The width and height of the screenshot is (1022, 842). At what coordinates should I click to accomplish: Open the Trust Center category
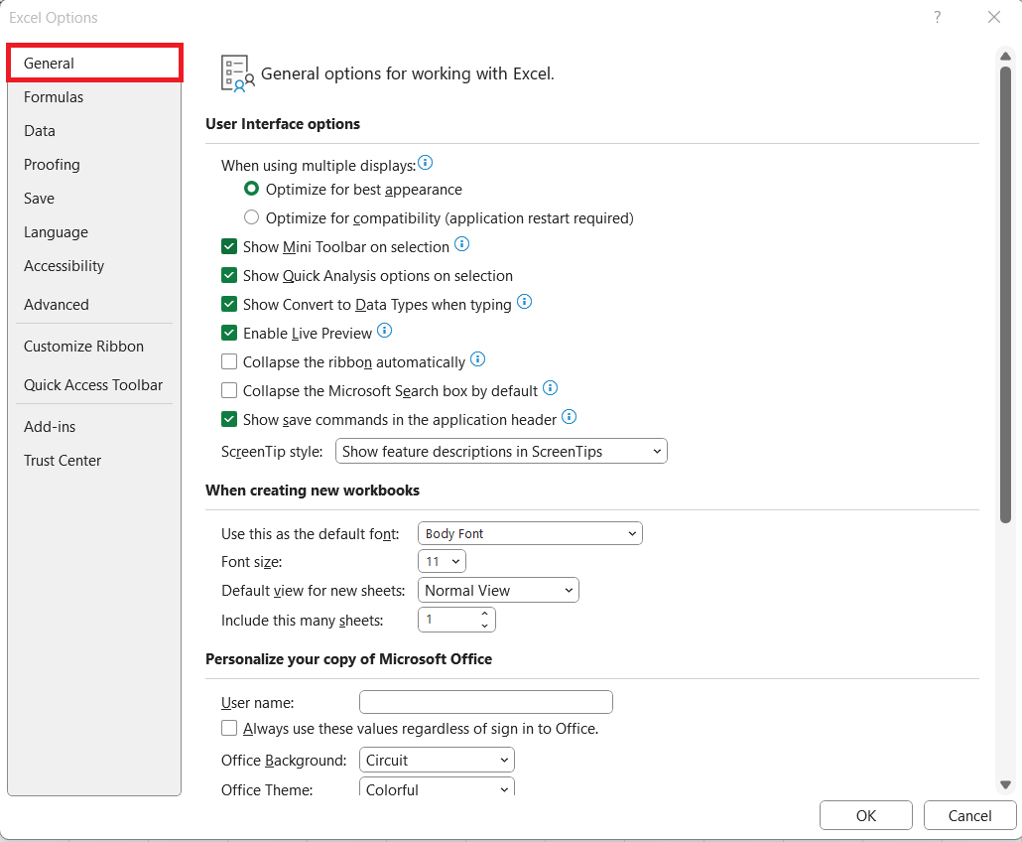(x=94, y=461)
